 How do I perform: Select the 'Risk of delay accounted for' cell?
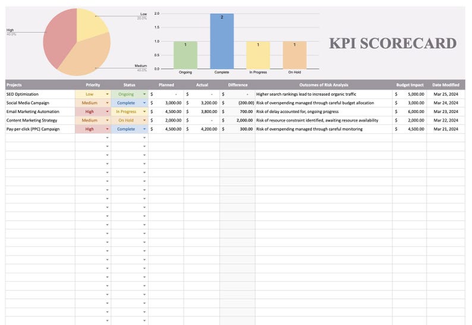click(x=323, y=112)
